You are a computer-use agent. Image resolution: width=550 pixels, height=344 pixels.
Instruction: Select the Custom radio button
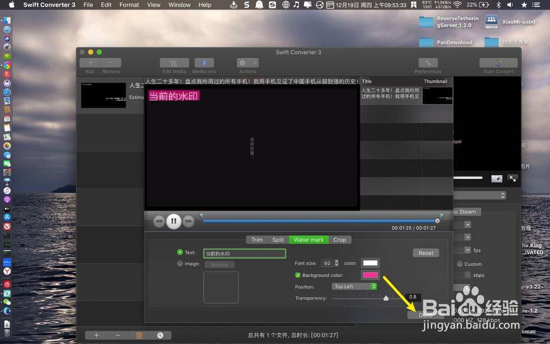click(459, 264)
